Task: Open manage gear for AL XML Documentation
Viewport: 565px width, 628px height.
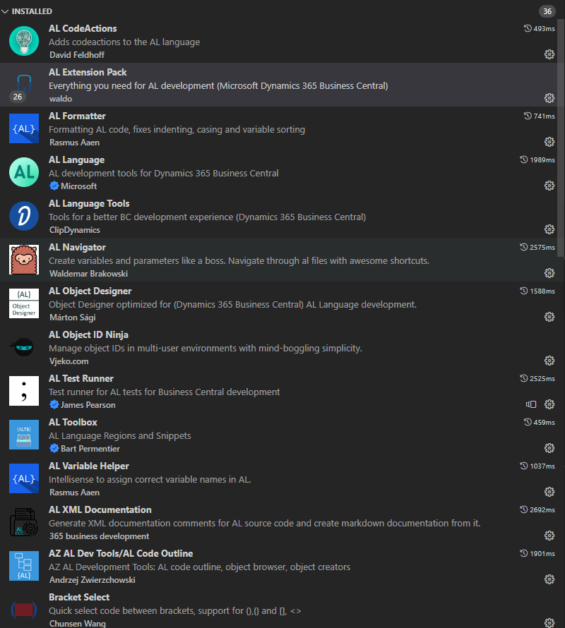Action: point(549,536)
